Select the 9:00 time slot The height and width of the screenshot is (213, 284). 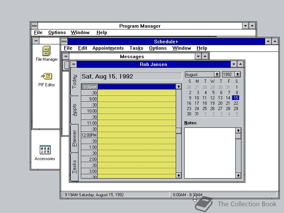pyautogui.click(x=137, y=99)
